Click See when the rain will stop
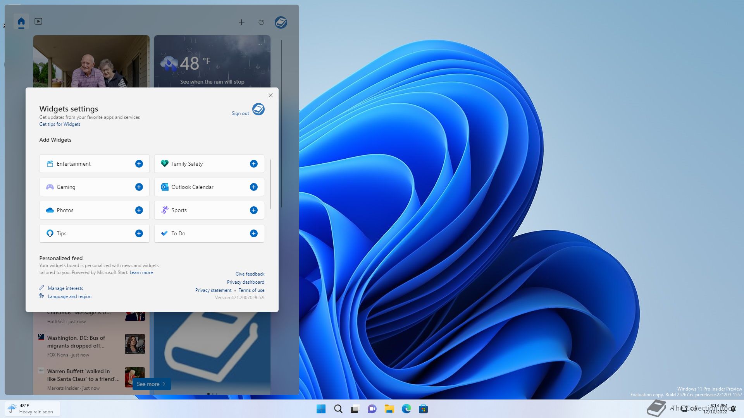744x418 pixels. pos(212,82)
